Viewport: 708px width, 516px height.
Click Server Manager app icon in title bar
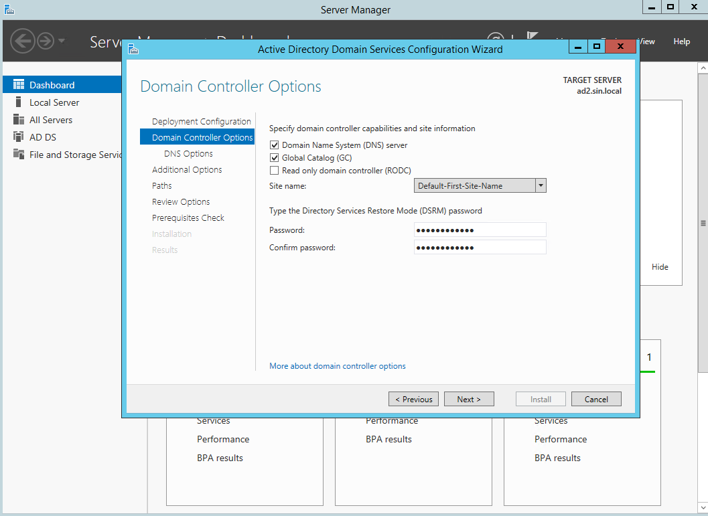(9, 9)
